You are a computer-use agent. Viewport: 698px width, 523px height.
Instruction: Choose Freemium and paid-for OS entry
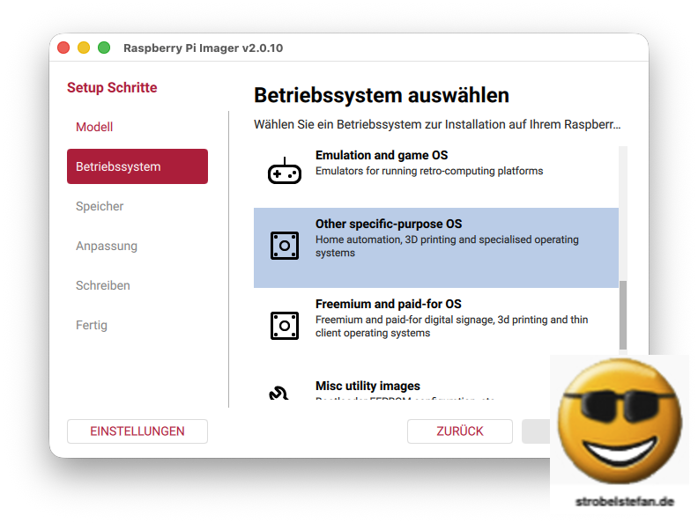click(x=435, y=328)
